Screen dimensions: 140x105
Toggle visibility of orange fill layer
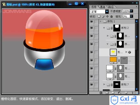pos(91,60)
